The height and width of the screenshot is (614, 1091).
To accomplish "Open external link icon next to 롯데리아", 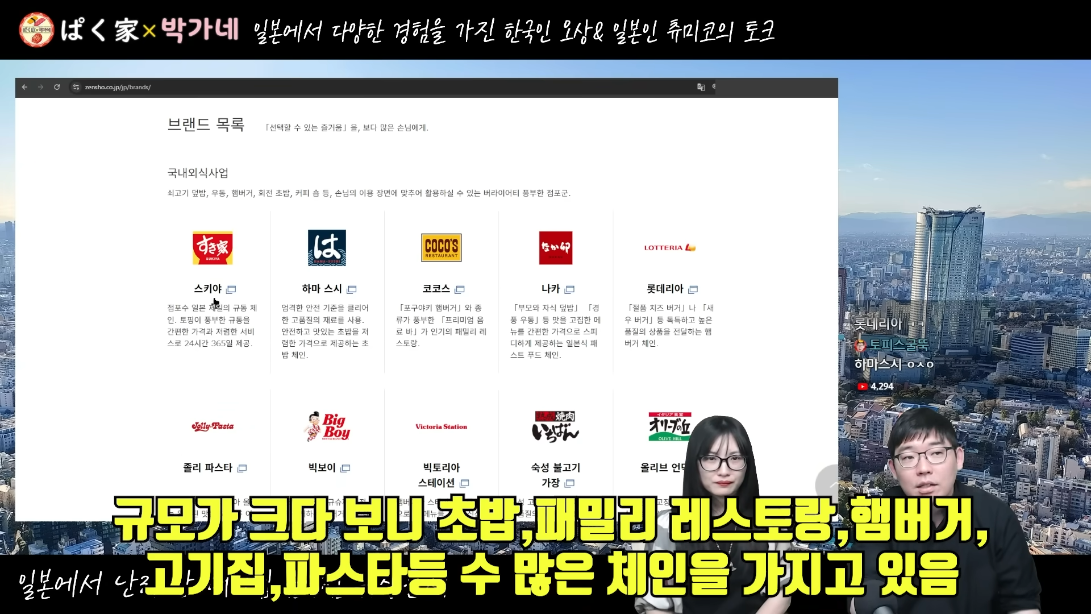I will [693, 289].
